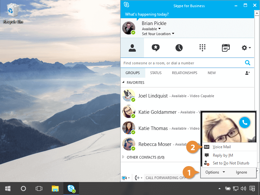Viewport: 260px width, 195px height.
Task: Open the conversation history clock icon
Action: [179, 48]
